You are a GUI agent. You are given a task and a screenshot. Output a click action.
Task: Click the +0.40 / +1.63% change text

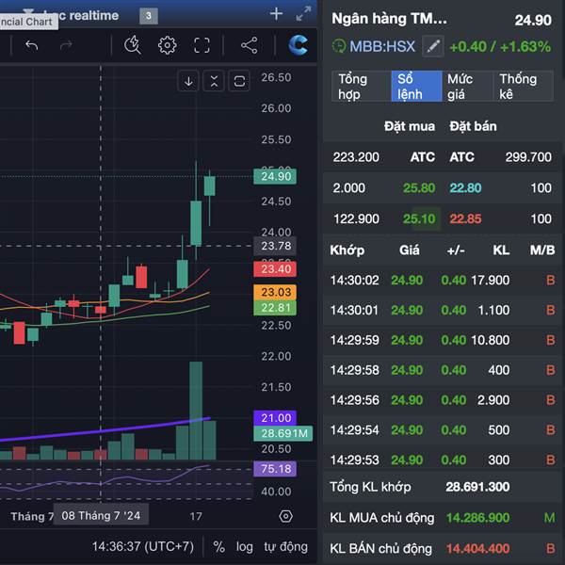point(500,46)
